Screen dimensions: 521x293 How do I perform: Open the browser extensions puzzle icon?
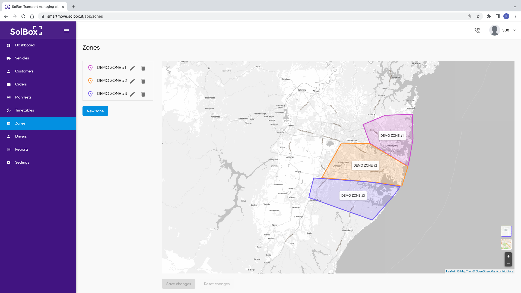[489, 16]
